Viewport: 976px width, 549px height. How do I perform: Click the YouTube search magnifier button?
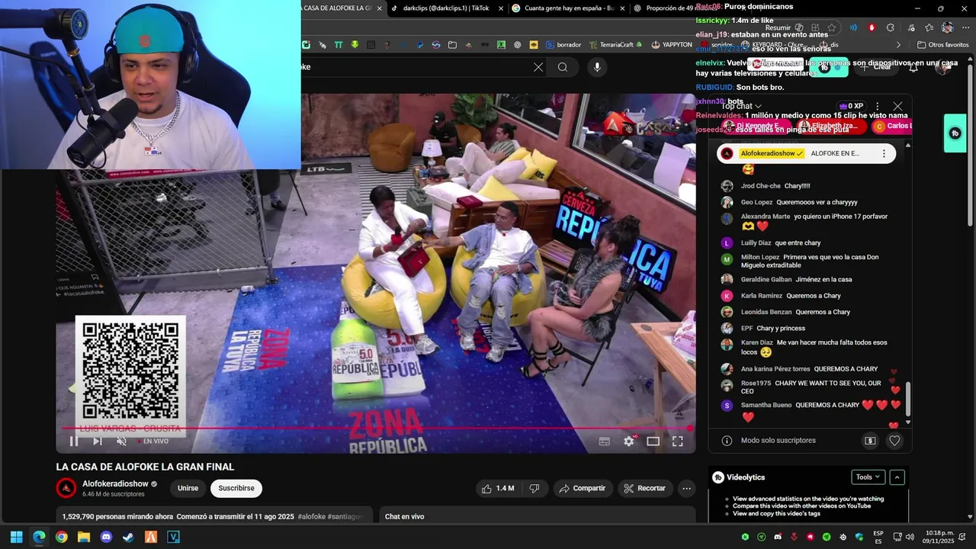(x=563, y=67)
